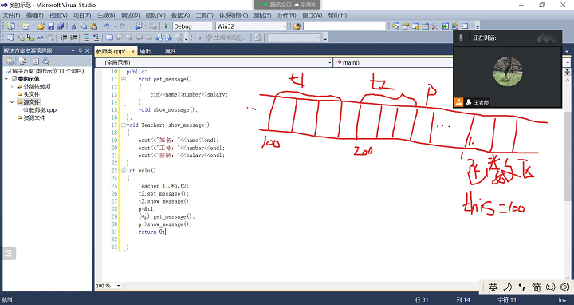Click the Add New Item toolbar icon

tap(26, 26)
